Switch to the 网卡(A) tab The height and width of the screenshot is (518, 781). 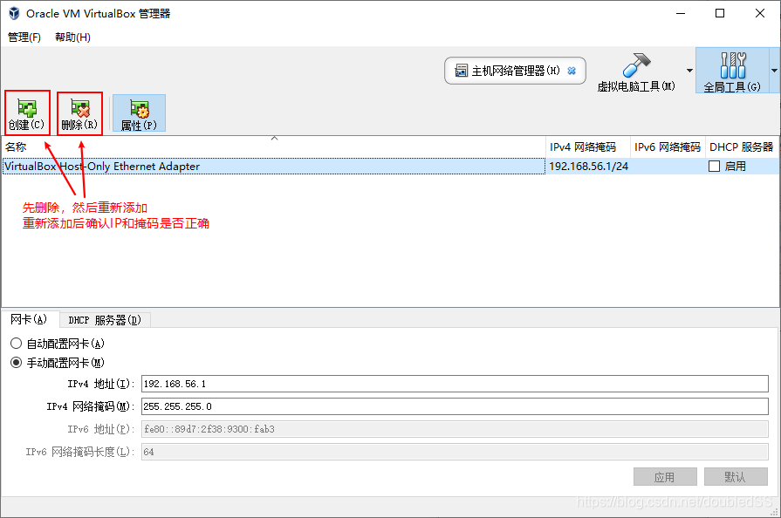pos(29,319)
